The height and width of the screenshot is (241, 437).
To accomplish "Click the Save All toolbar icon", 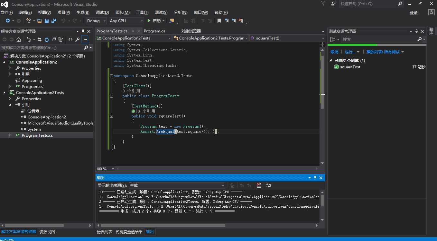I will (54, 21).
